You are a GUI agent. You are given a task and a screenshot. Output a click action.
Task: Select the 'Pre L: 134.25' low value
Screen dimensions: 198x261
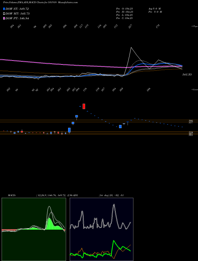tap(124, 15)
